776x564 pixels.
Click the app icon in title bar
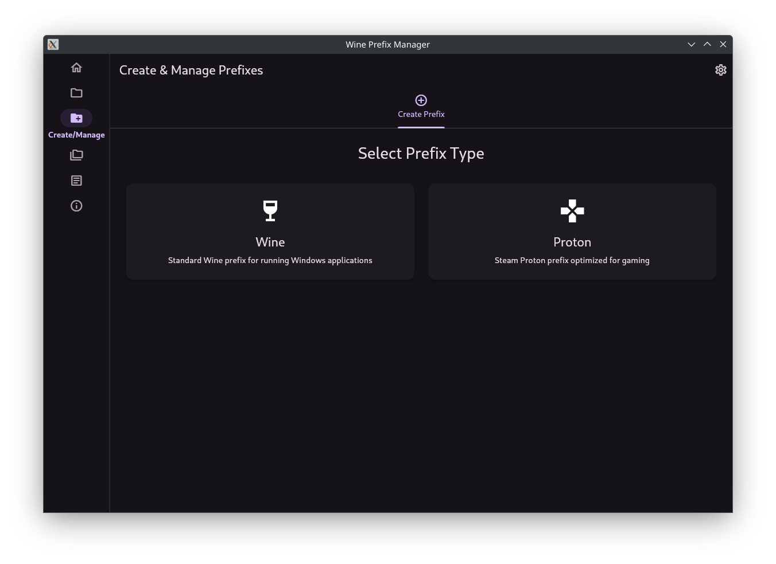53,45
